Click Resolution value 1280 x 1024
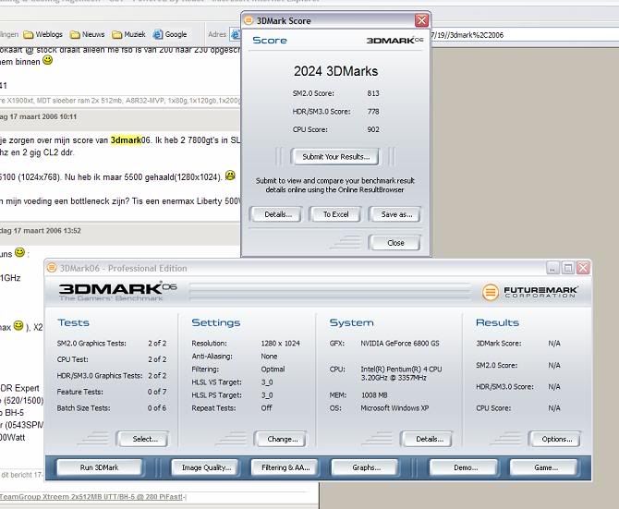 coord(280,344)
